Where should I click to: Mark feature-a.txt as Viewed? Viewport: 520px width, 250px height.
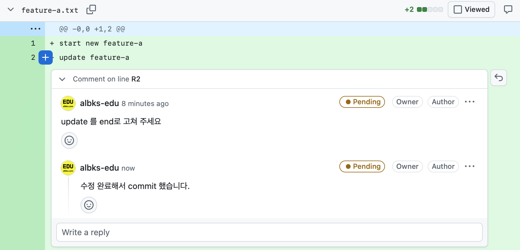pyautogui.click(x=471, y=9)
